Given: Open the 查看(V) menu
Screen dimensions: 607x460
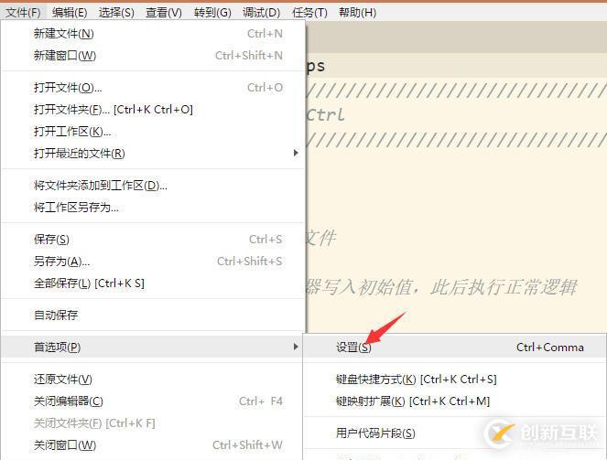Looking at the screenshot, I should click(x=164, y=13).
